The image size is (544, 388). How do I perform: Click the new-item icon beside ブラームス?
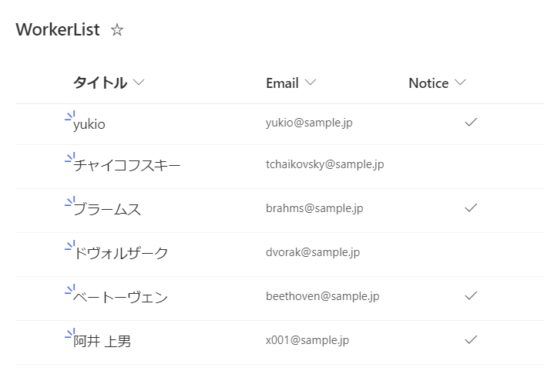[x=70, y=202]
